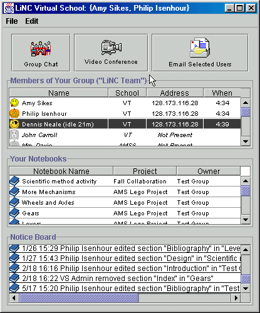Click notebooks list scroll down arrow

tap(246, 220)
